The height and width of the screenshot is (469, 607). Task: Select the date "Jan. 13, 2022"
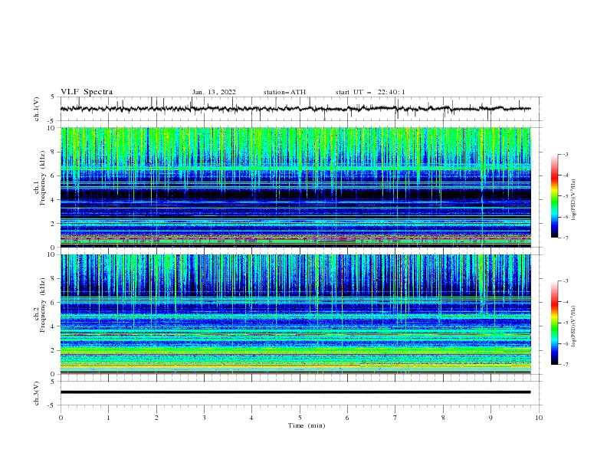214,92
